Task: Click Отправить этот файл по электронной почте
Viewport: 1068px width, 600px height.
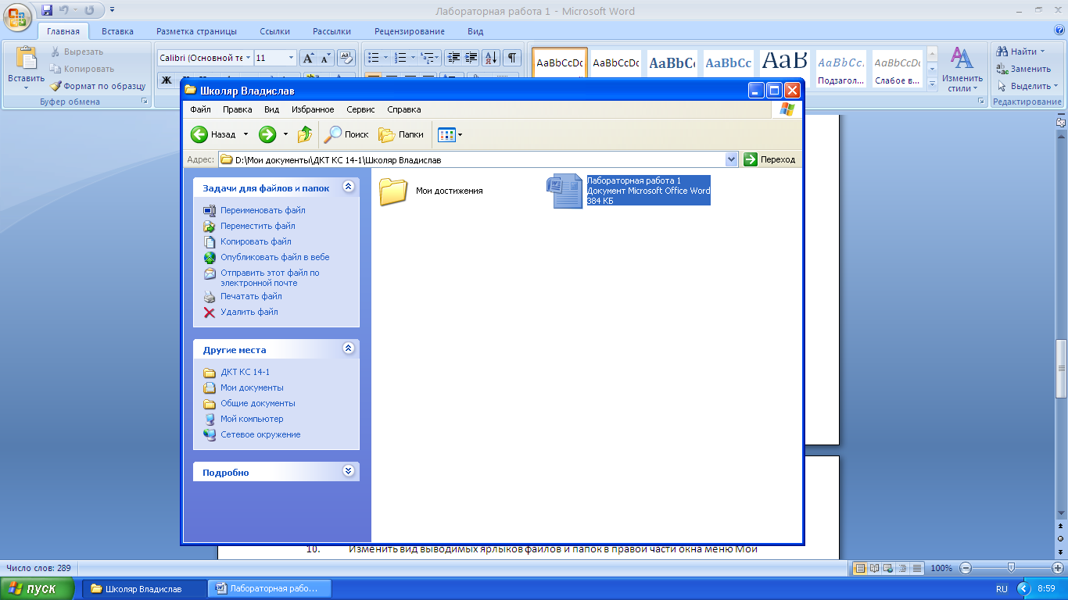Action: [x=261, y=277]
